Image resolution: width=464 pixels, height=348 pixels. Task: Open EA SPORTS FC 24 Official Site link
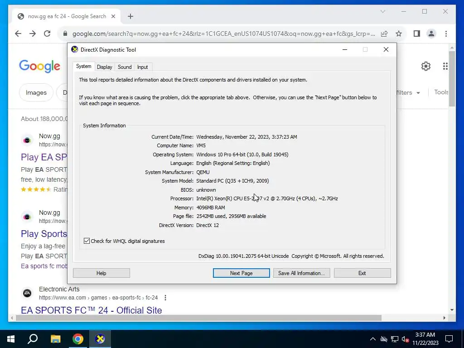click(x=92, y=310)
